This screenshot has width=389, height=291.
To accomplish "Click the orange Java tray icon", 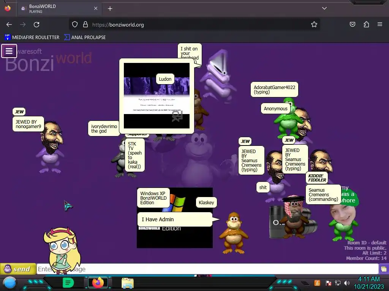I will tap(317, 283).
